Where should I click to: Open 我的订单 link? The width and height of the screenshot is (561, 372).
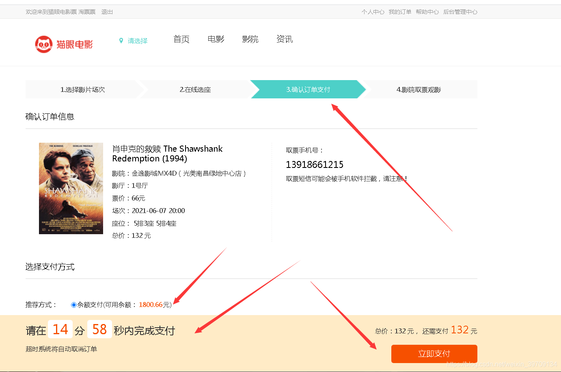[x=400, y=12]
